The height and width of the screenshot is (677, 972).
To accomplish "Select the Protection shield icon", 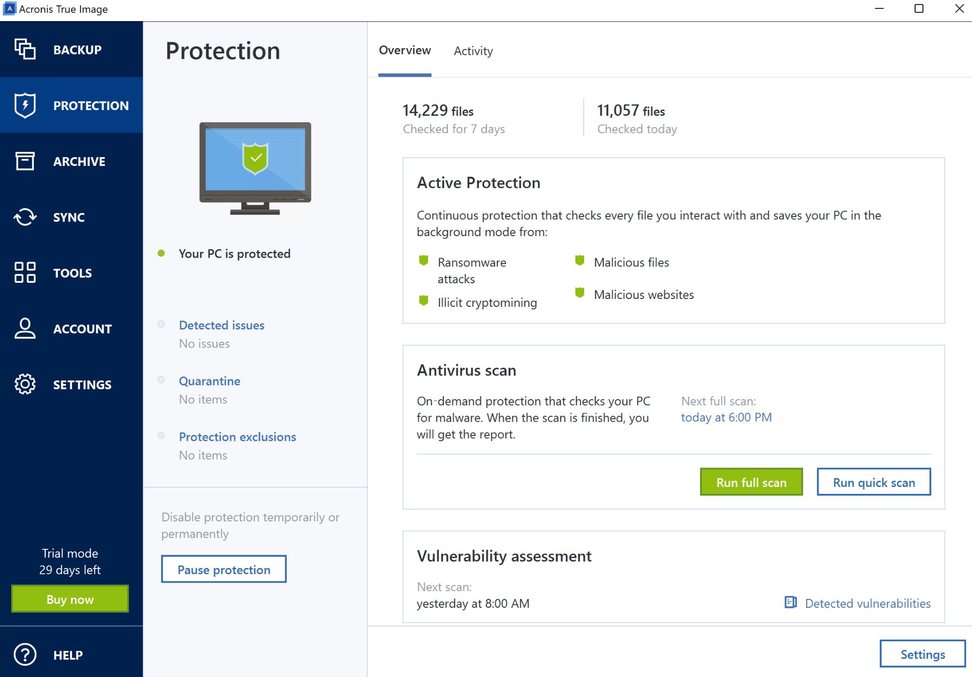I will (24, 105).
